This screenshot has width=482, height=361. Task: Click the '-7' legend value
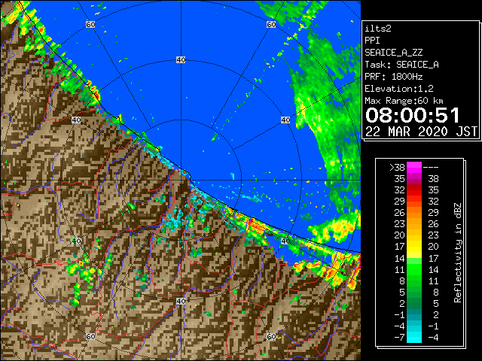point(399,338)
